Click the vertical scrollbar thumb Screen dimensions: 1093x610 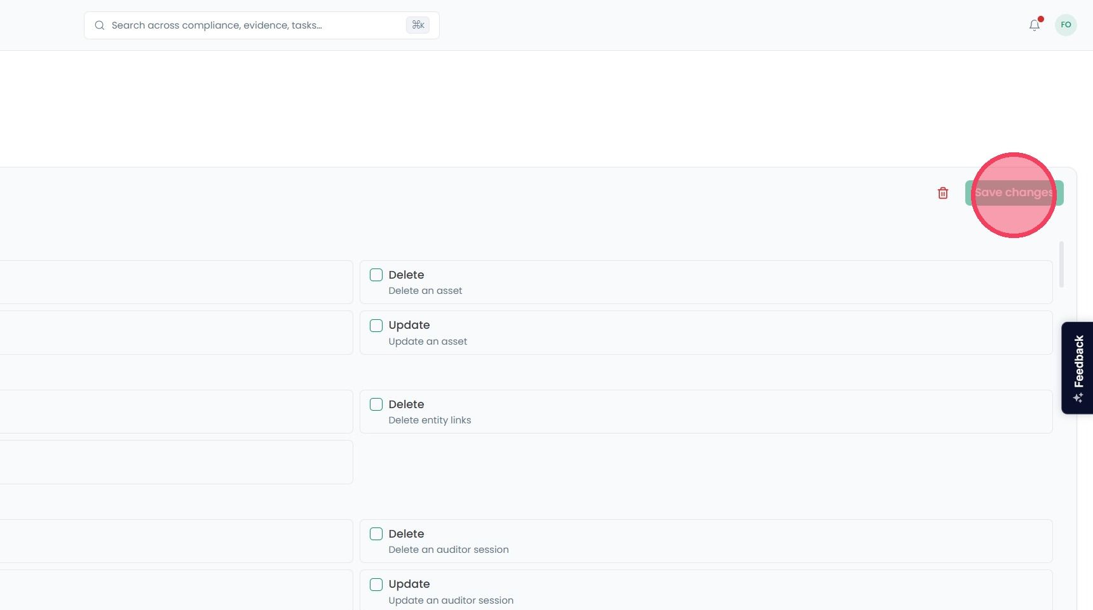tap(1061, 264)
